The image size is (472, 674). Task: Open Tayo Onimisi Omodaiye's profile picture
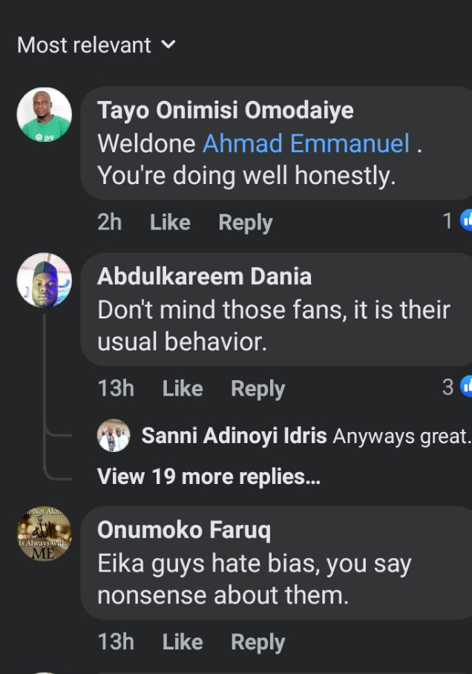point(45,115)
